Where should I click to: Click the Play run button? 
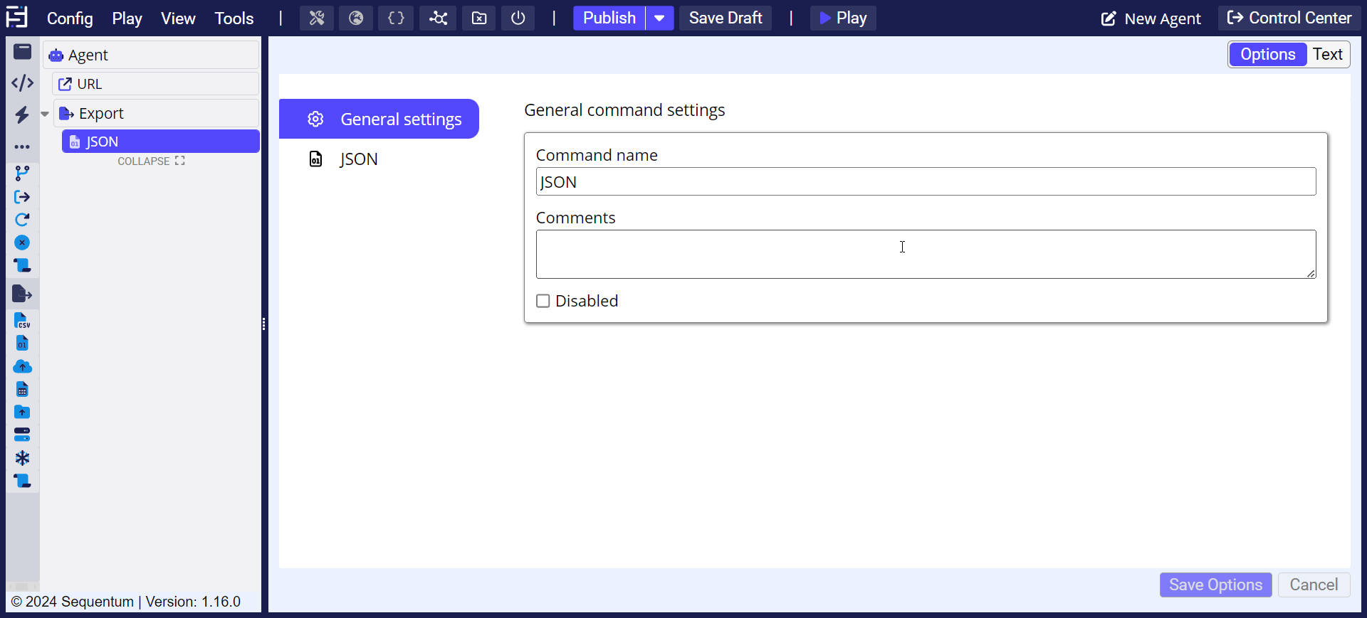(x=843, y=18)
